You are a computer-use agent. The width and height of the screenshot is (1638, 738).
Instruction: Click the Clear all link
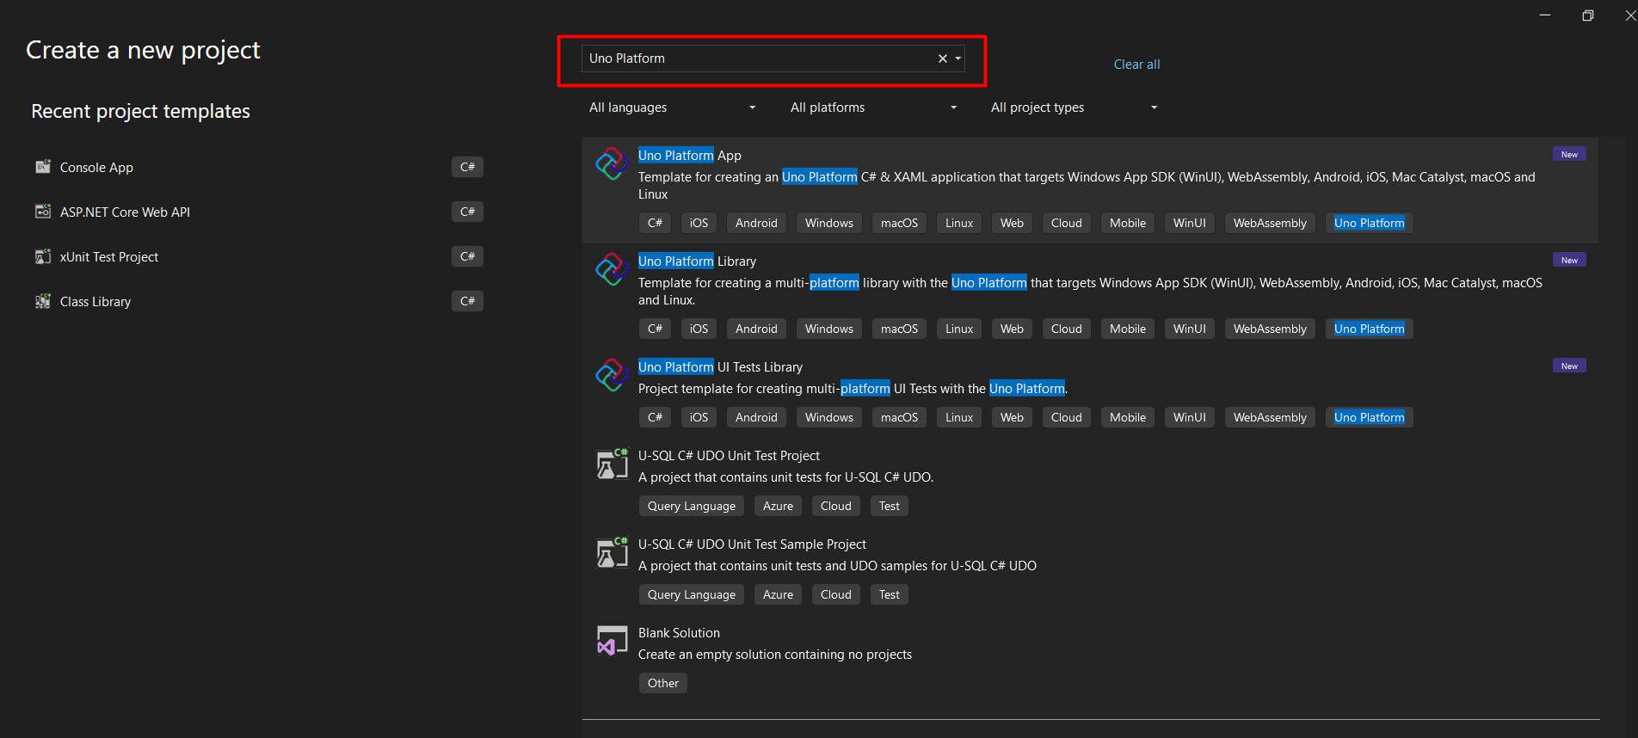coord(1136,65)
